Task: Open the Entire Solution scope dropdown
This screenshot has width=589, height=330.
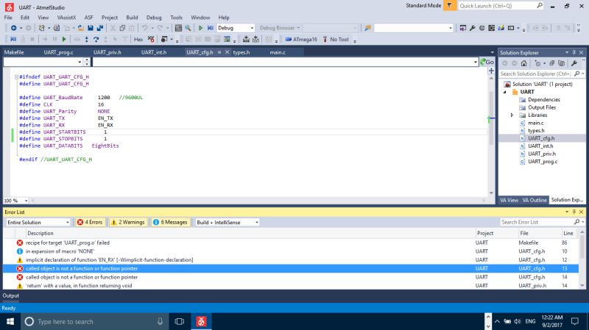Action: 68,223
